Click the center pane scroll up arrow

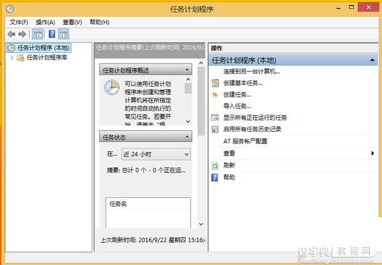pos(201,63)
